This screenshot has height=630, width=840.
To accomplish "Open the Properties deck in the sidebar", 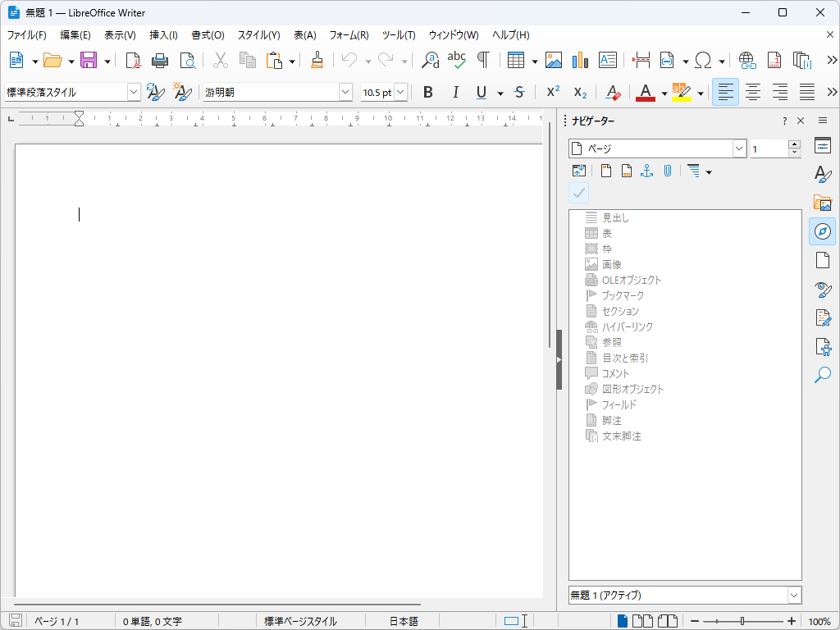I will tap(823, 145).
